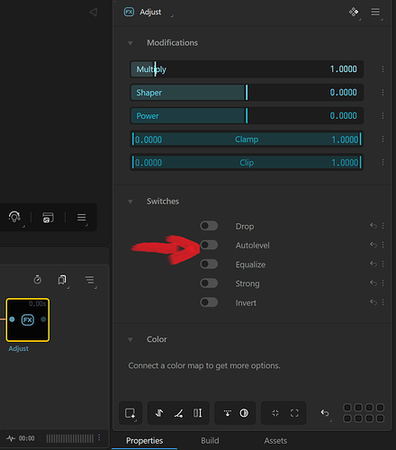Open the options dots for the Clip row
Screen dimensions: 396x450
(x=382, y=162)
